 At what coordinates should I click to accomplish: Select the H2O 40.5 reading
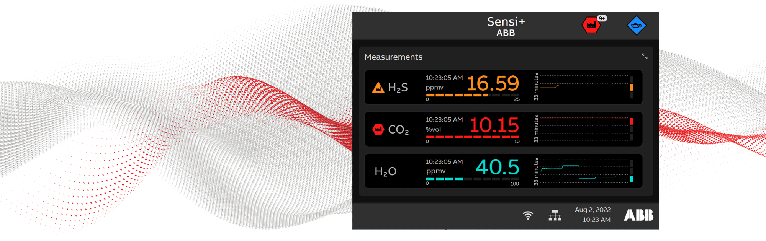[497, 167]
